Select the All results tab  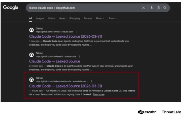coord(31,18)
